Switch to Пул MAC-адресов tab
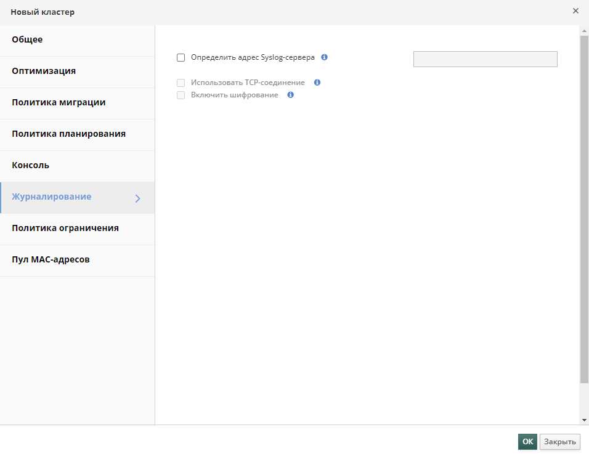Screen dimensions: 589x459 click(78, 261)
